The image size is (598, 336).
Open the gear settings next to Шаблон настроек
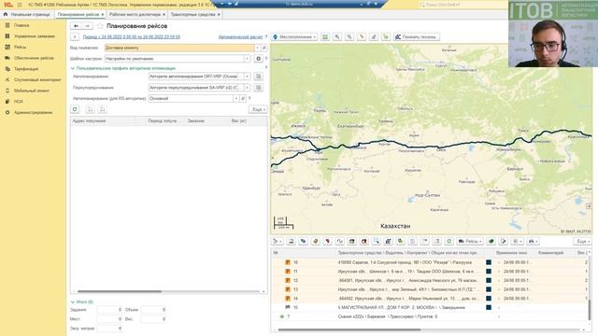pos(258,59)
